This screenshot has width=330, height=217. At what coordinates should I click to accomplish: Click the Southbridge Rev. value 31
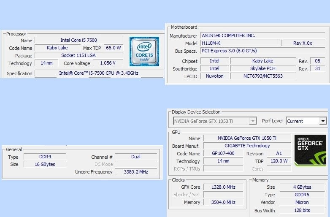pyautogui.click(x=318, y=68)
